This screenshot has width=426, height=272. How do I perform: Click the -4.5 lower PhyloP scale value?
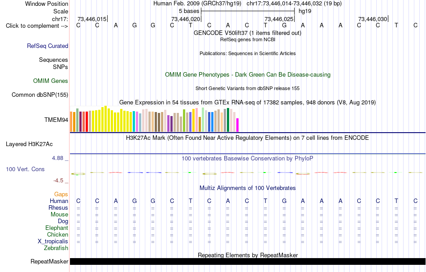[x=58, y=181]
